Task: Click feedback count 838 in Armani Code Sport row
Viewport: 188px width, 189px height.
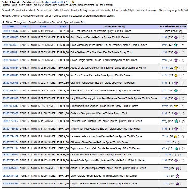Action: click(171, 160)
